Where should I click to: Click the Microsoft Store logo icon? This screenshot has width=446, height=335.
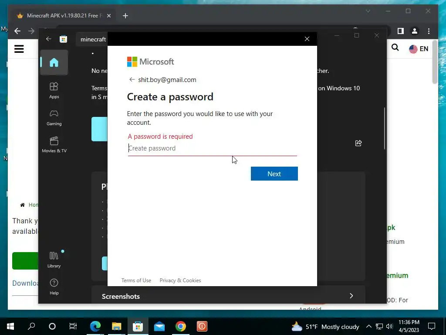(x=63, y=39)
